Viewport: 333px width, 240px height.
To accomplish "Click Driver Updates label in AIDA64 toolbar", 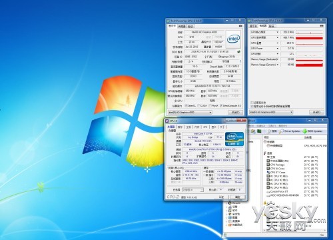I will pos(292,131).
